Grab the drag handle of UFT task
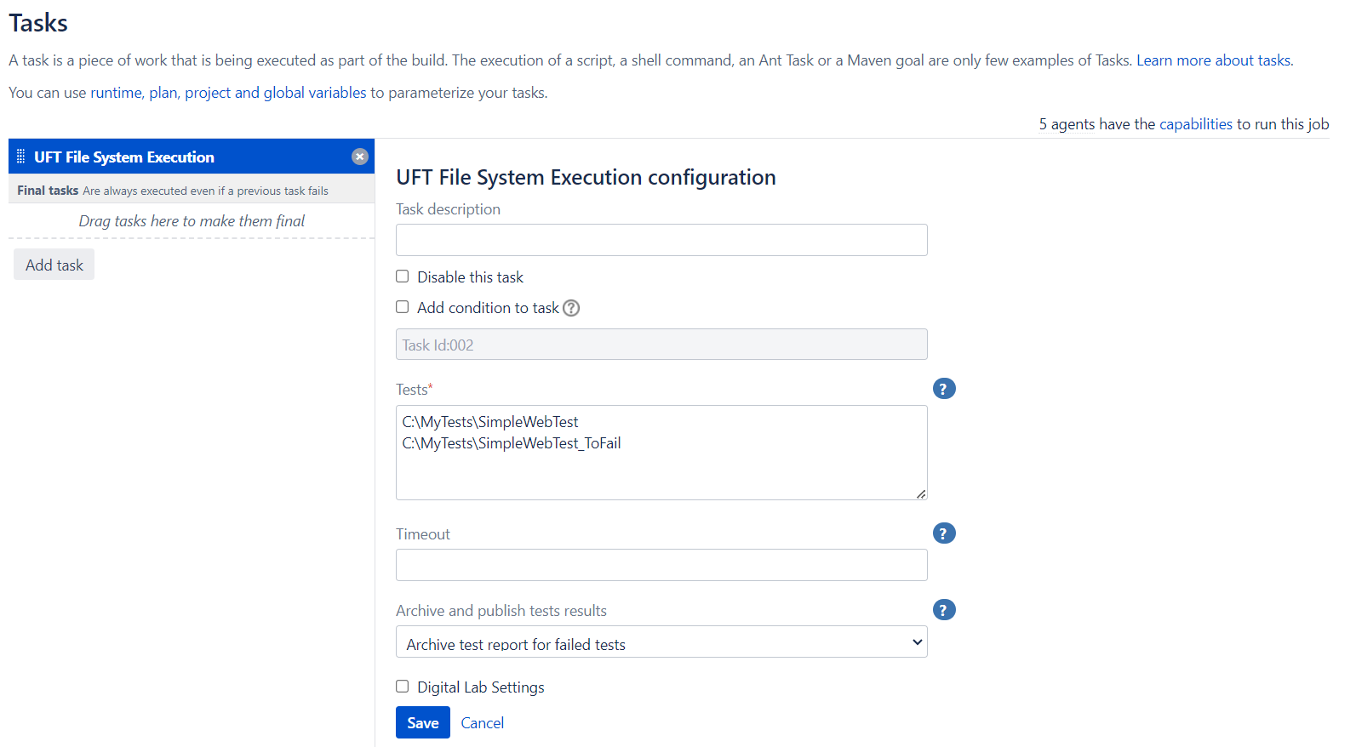This screenshot has width=1356, height=747. pyautogui.click(x=21, y=157)
